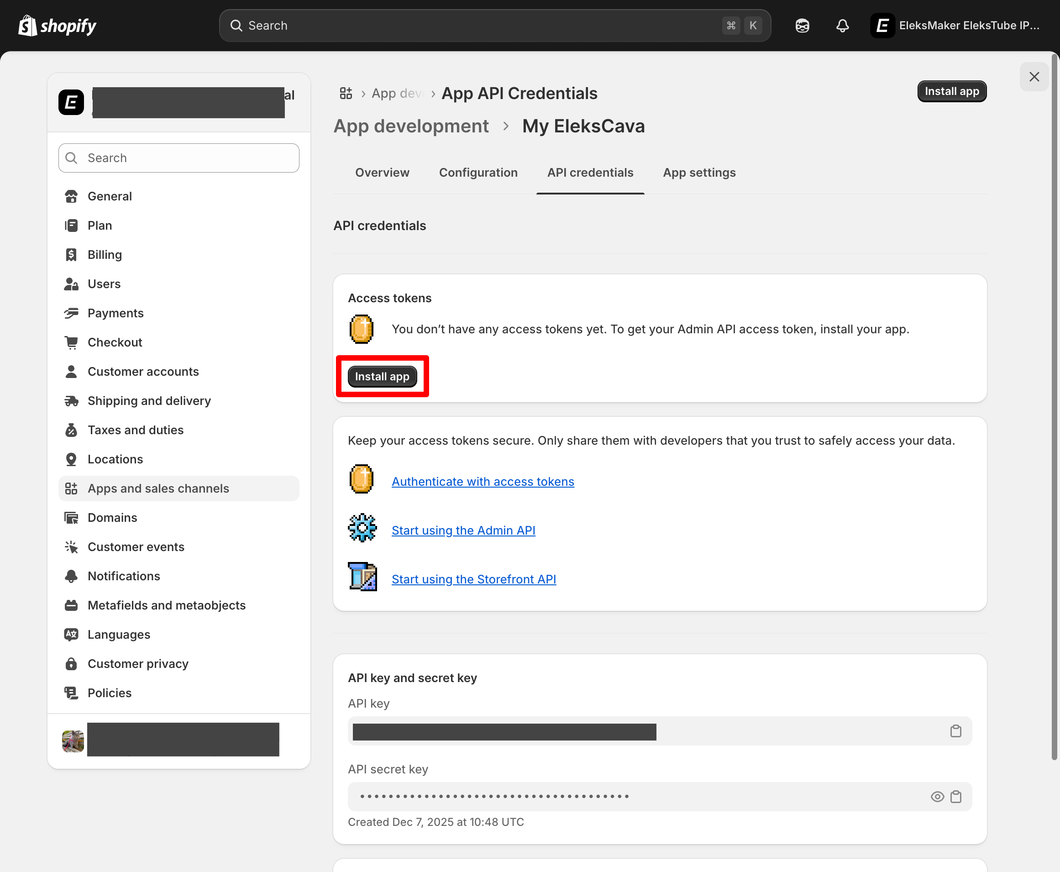Select the Shipping and delivery truck icon
Screen dimensions: 1060x872
(x=72, y=400)
